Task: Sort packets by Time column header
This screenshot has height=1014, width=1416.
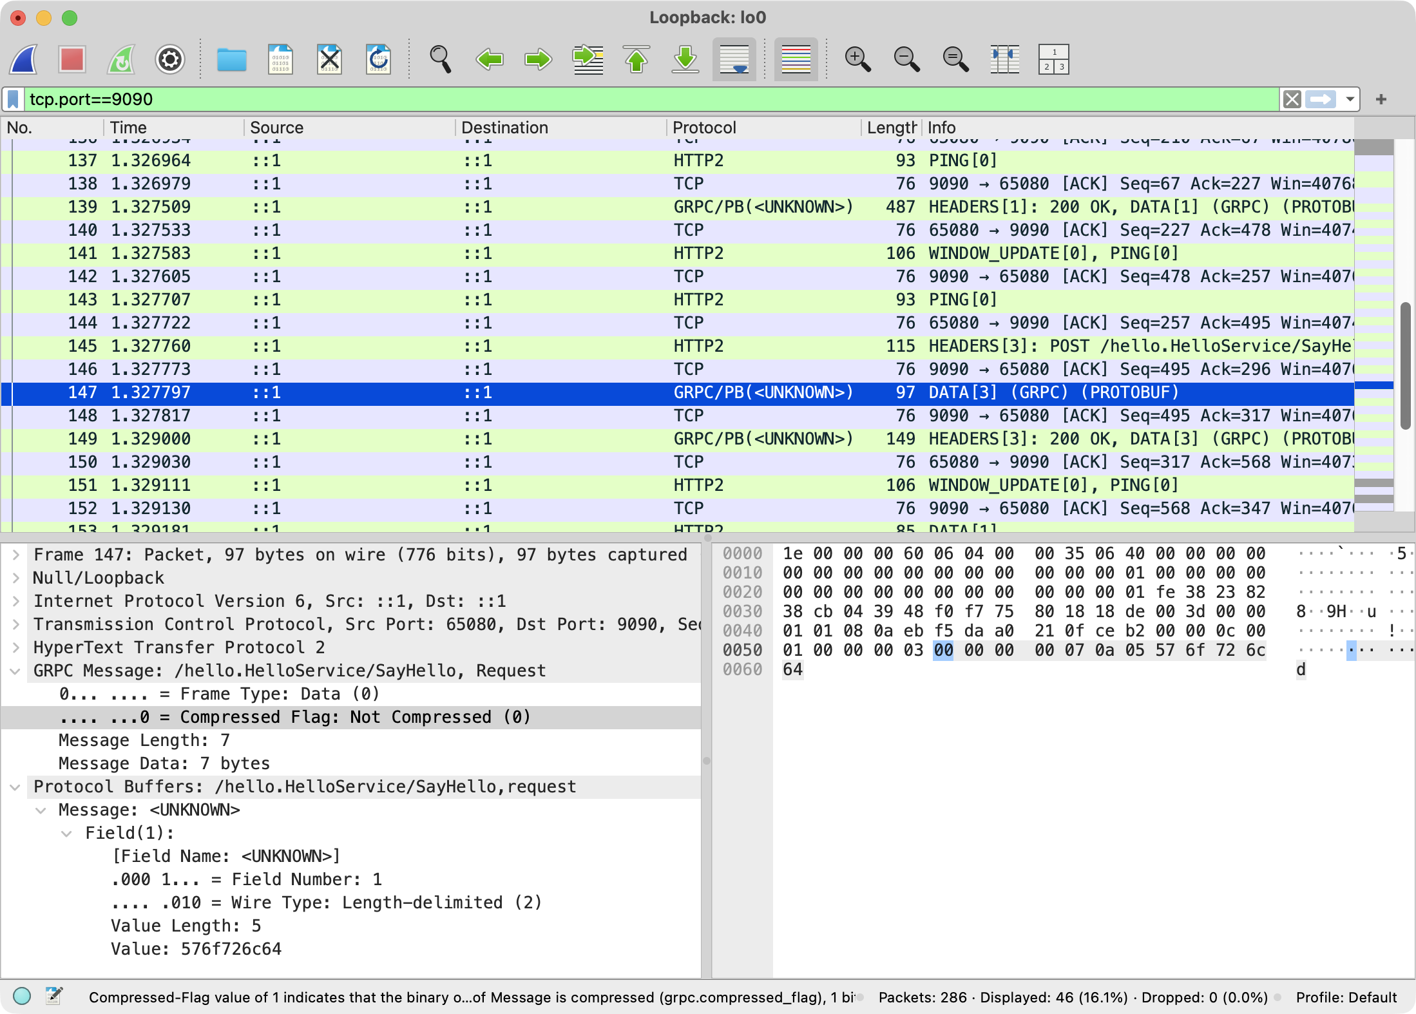Action: click(x=128, y=128)
